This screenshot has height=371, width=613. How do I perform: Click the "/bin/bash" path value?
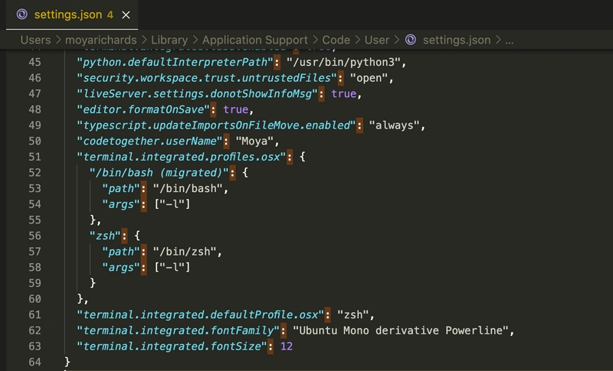pyautogui.click(x=188, y=188)
